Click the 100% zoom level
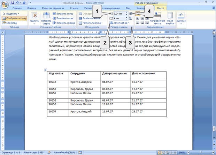This screenshot has height=155, width=216. pos(182,153)
